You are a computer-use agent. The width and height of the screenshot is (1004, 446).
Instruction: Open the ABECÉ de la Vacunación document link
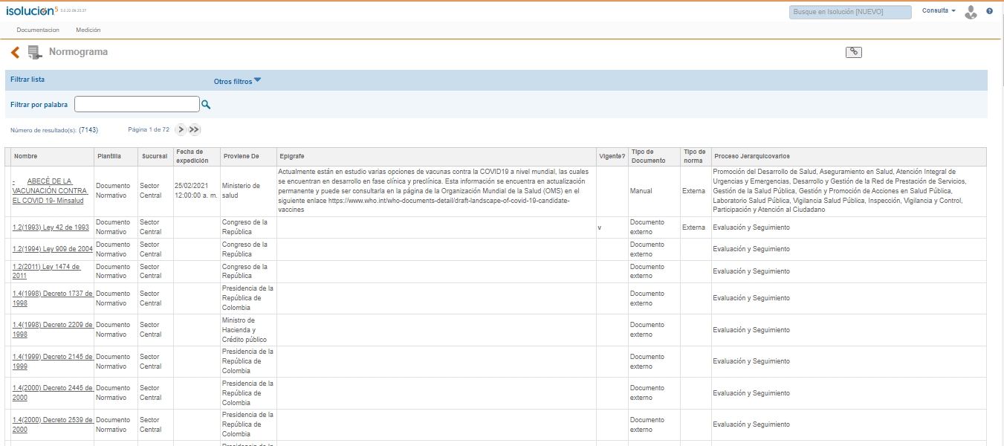click(51, 191)
